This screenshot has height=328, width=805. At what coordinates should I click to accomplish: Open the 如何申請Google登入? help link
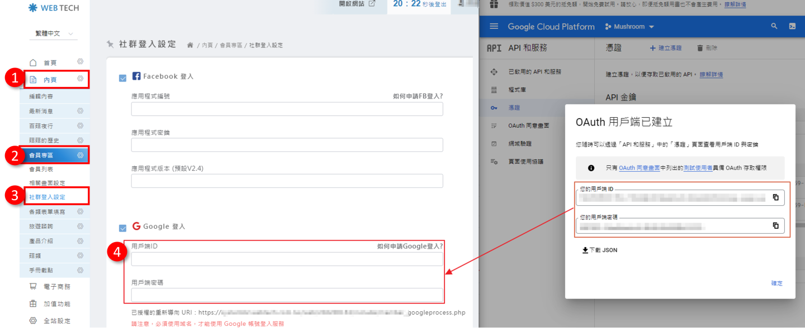coord(410,246)
